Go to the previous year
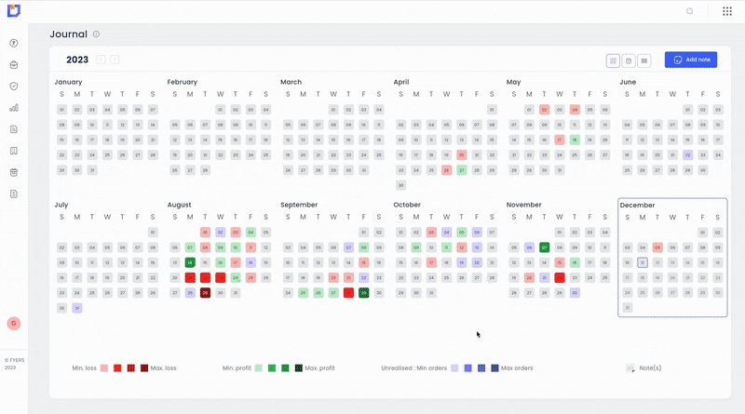 [101, 60]
